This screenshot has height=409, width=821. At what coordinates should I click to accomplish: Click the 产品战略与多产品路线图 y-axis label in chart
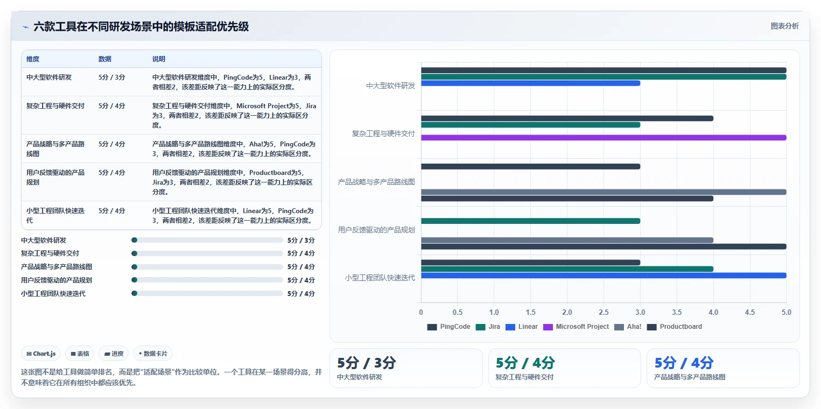pyautogui.click(x=376, y=182)
